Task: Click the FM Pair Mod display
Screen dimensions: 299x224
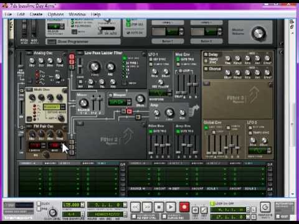Action: (x=55, y=145)
